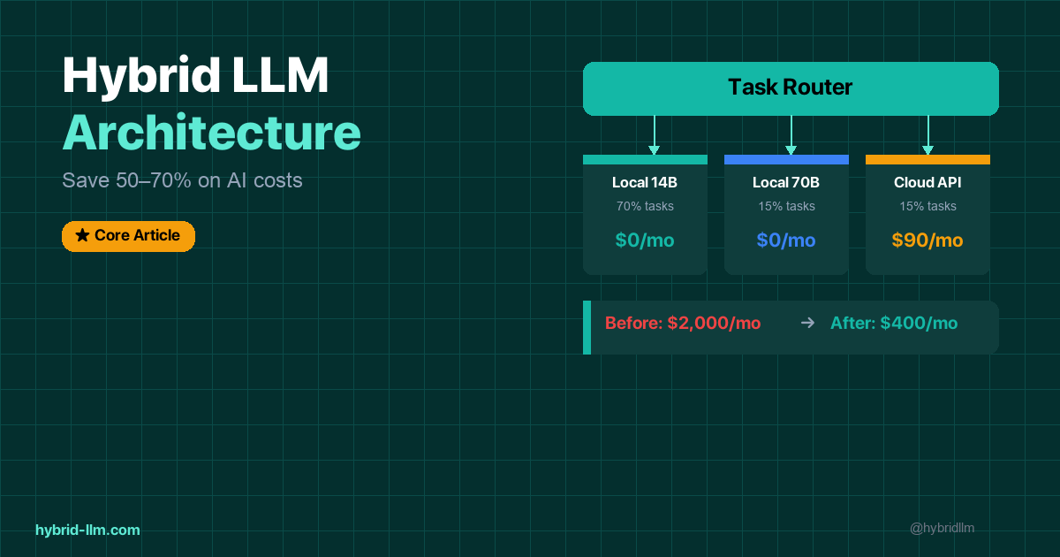The width and height of the screenshot is (1060, 557).
Task: Click the After: $400/mo text
Action: (x=893, y=324)
